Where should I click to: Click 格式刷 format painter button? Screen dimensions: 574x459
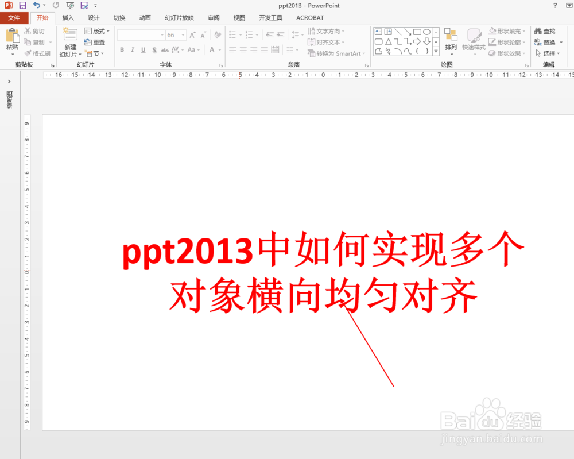pos(37,53)
